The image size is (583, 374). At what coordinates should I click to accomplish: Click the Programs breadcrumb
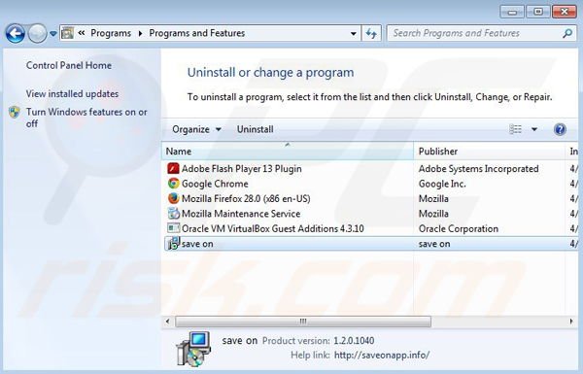(x=111, y=33)
